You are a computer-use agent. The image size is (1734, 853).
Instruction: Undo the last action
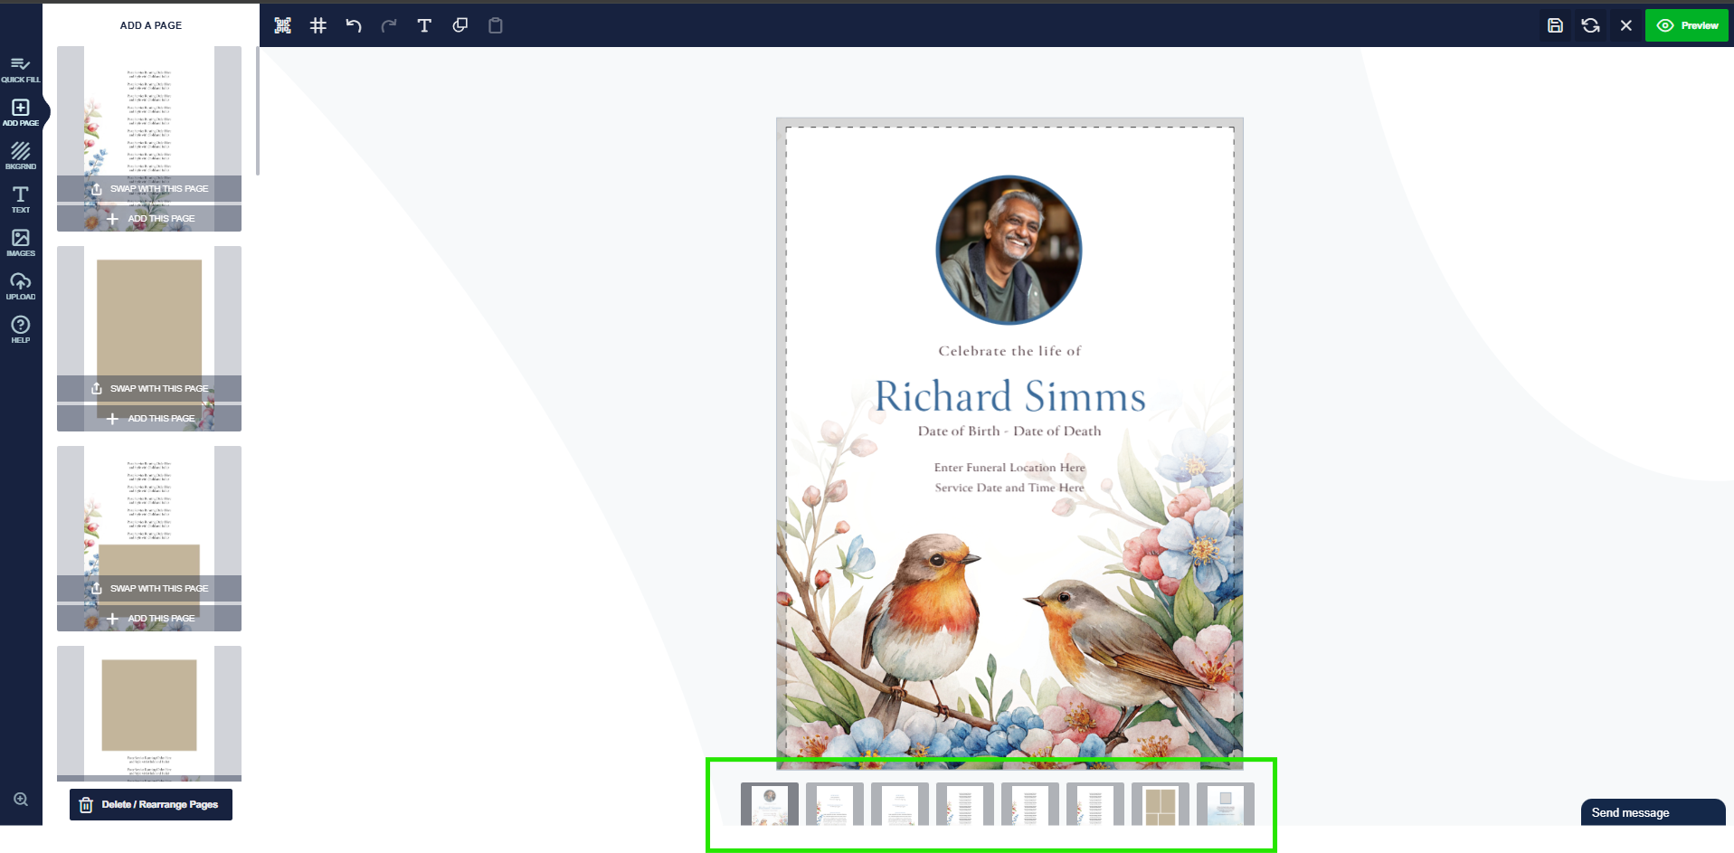[x=354, y=25]
